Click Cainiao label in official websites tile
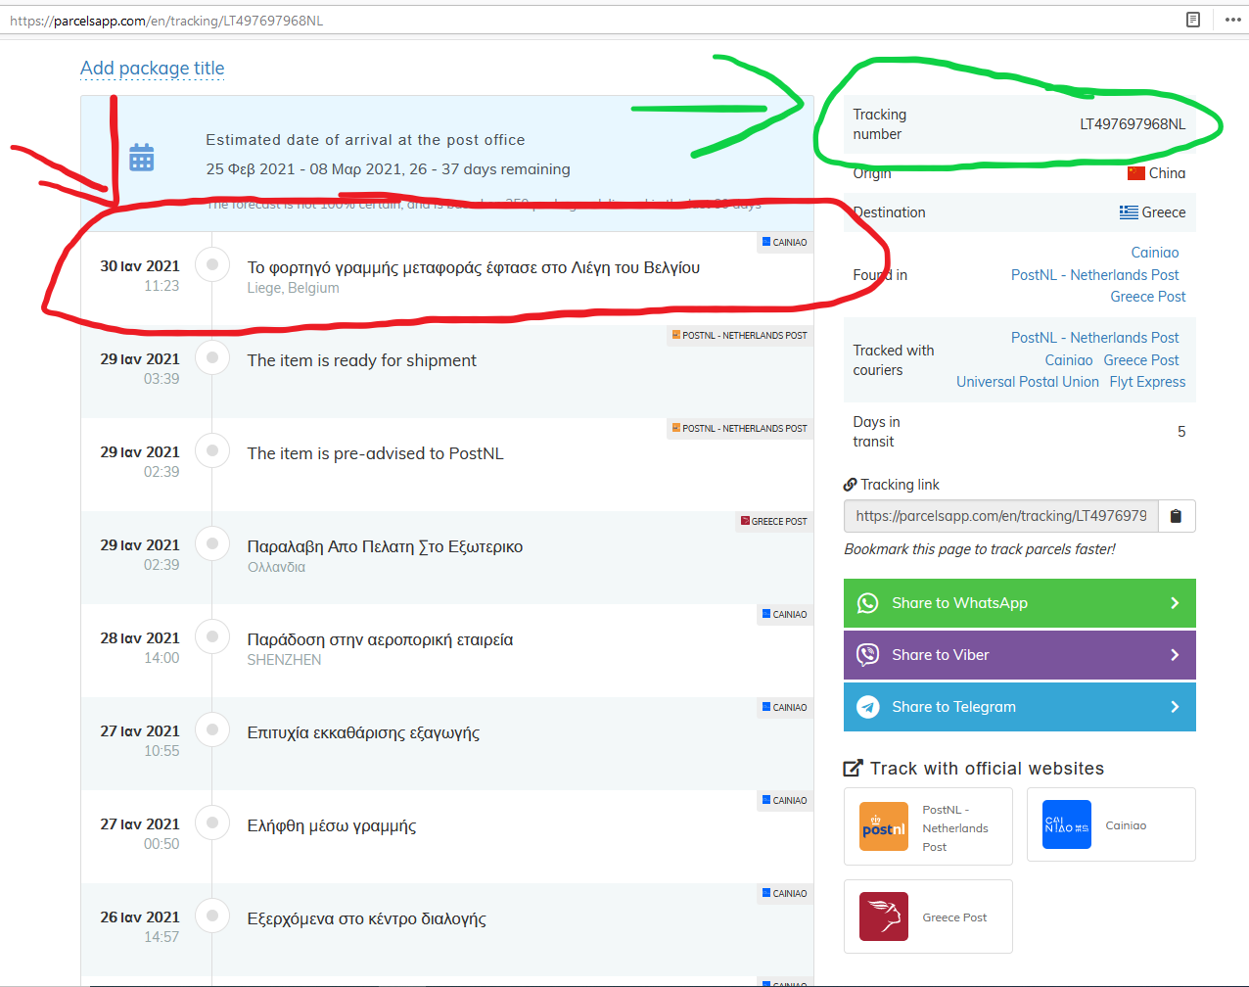The width and height of the screenshot is (1249, 987). [x=1126, y=825]
